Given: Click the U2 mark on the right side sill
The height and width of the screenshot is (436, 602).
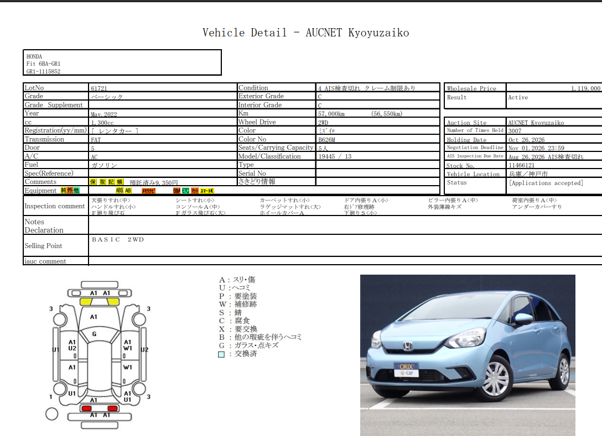Looking at the screenshot, I should coord(144,349).
